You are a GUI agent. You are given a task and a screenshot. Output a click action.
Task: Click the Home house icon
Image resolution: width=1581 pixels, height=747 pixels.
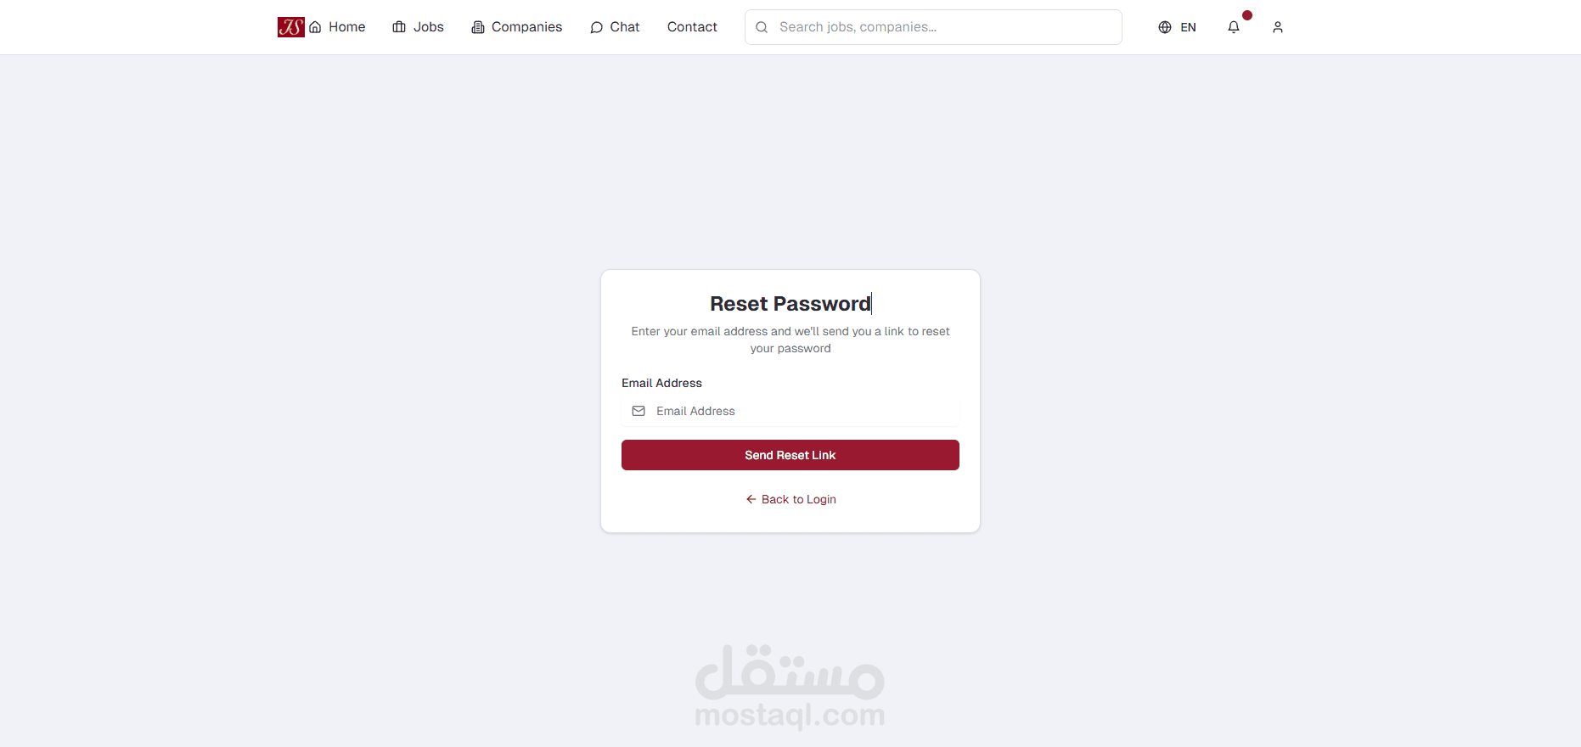click(x=315, y=27)
